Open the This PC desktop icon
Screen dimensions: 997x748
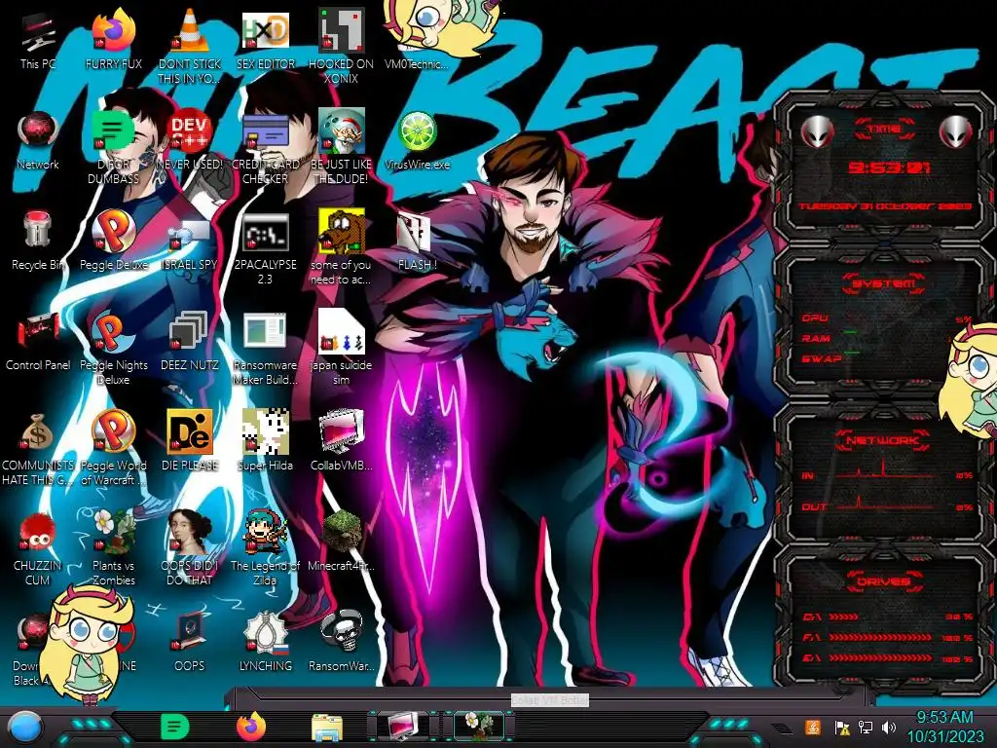38,40
